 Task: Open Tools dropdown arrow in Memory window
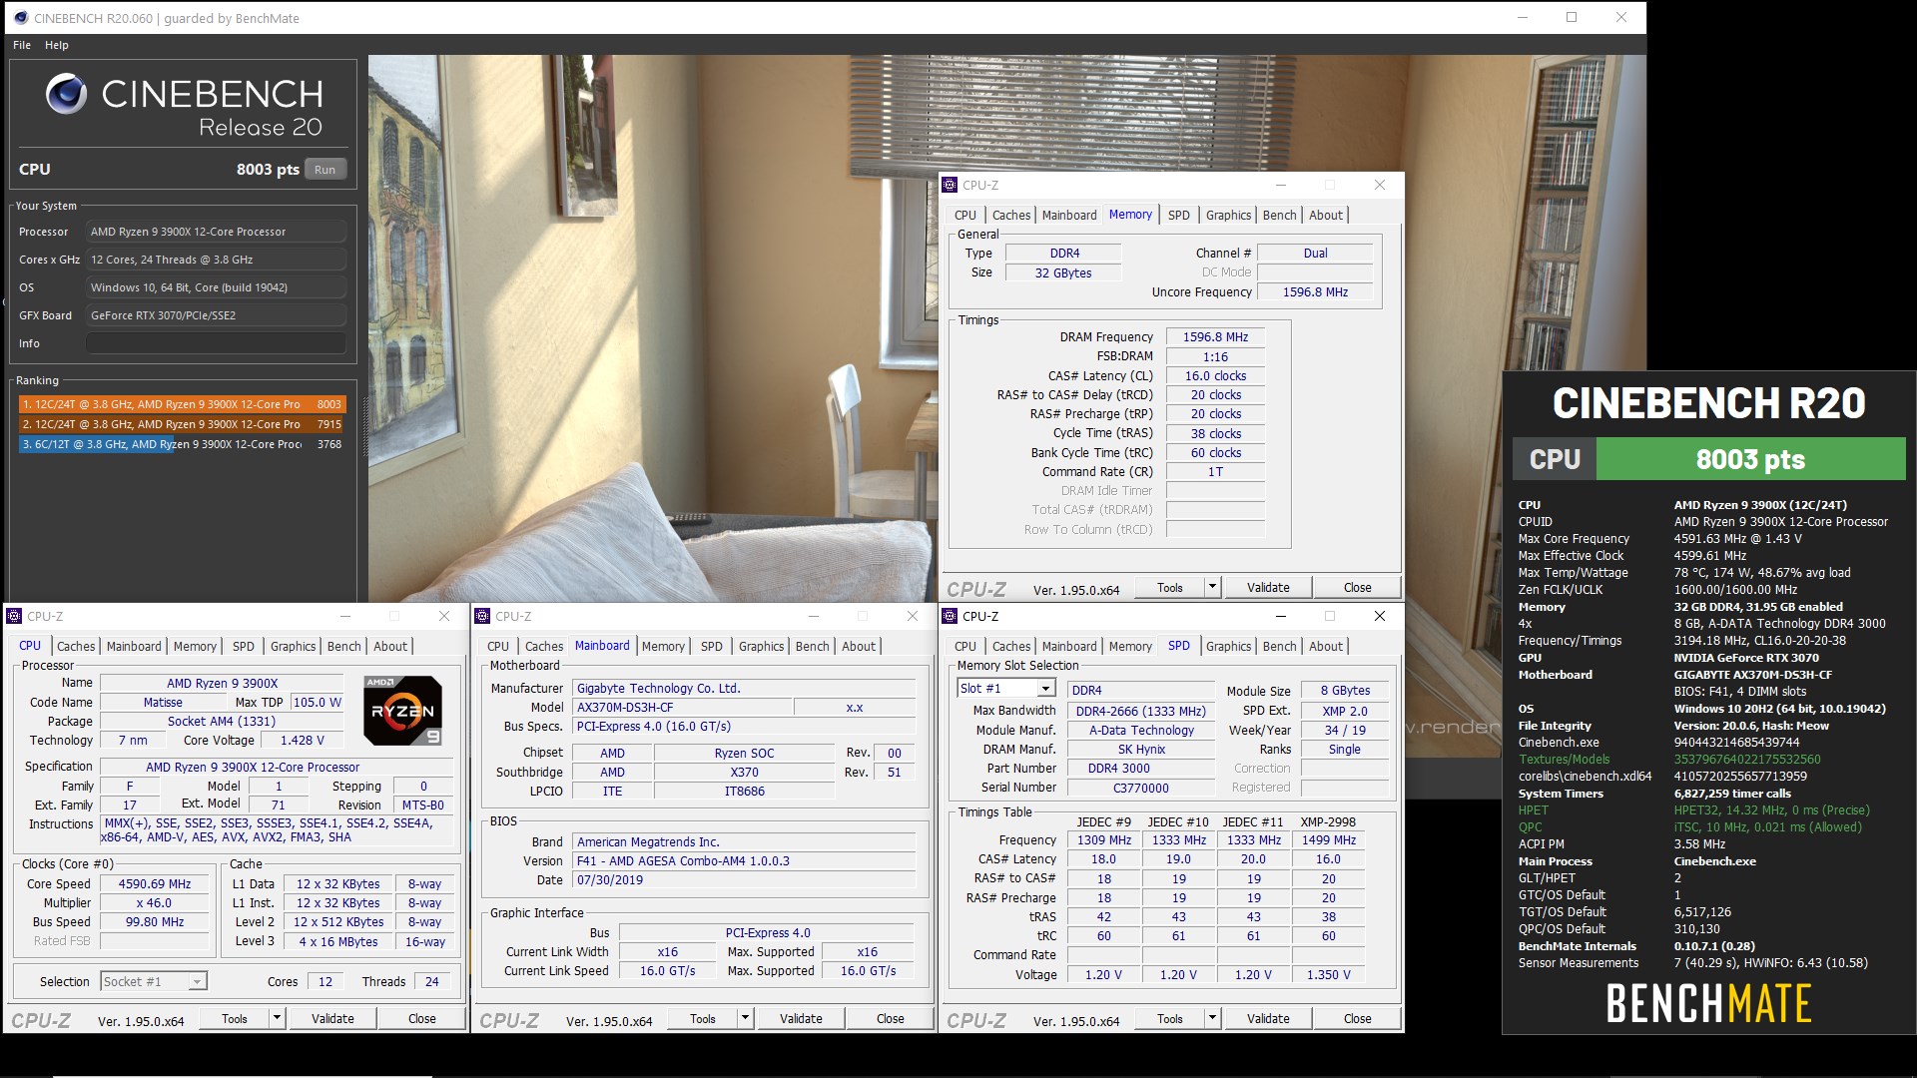(x=1212, y=587)
